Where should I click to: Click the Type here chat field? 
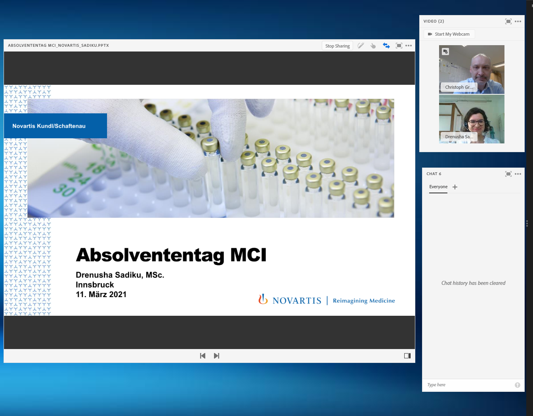point(469,385)
